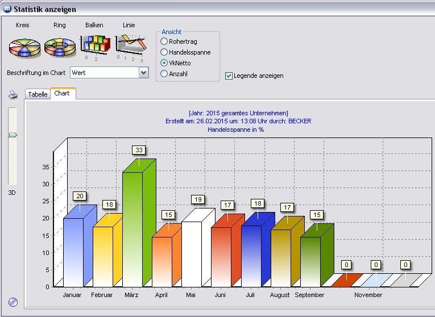
Task: Select the Rohertrag radio button
Action: [164, 41]
